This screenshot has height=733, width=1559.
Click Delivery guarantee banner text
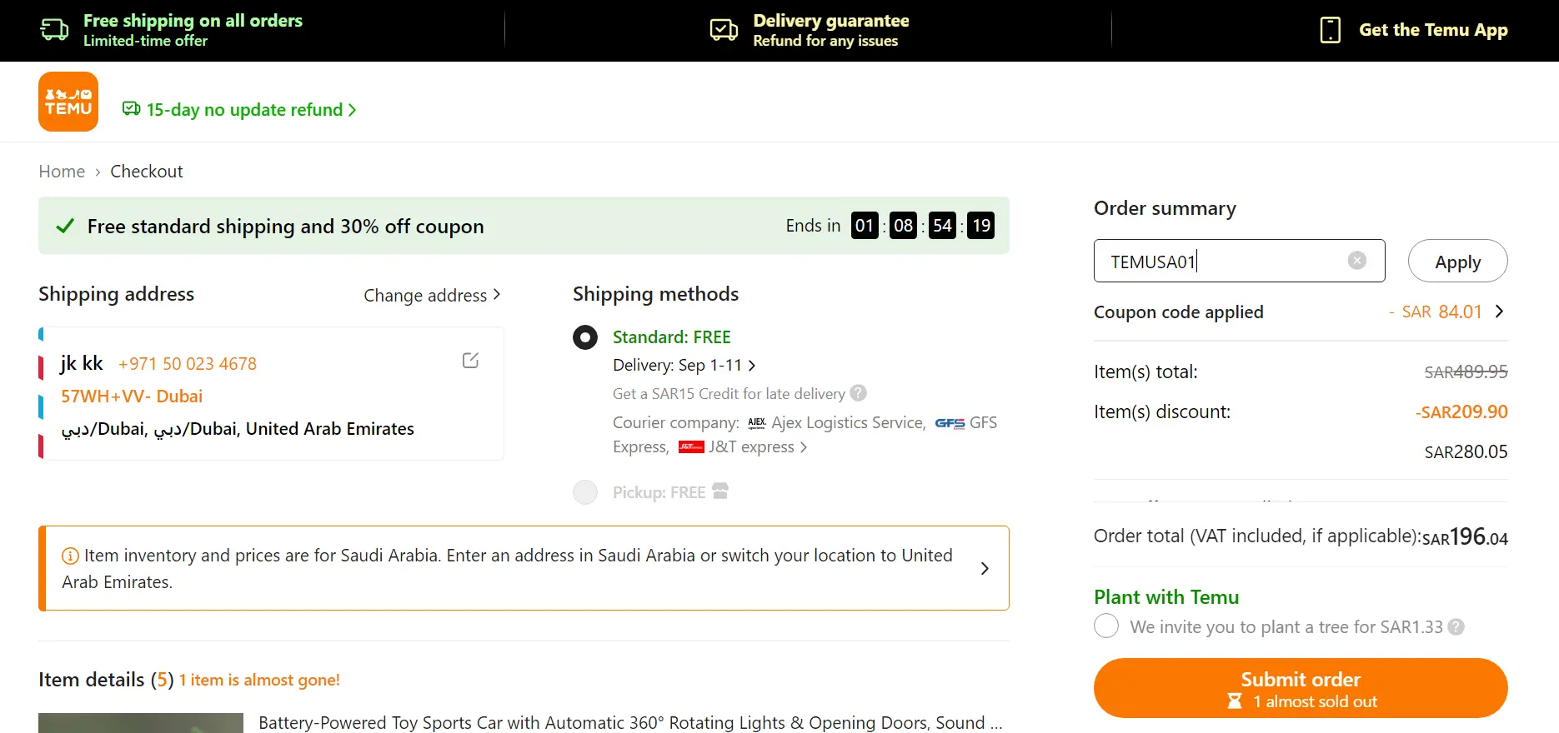[x=830, y=21]
